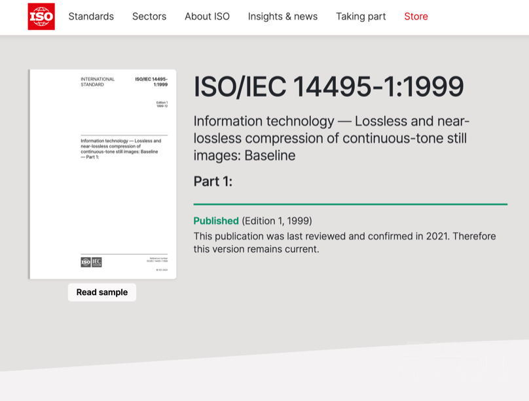The height and width of the screenshot is (401, 529).
Task: Click the Information technology title description
Action: [331, 138]
